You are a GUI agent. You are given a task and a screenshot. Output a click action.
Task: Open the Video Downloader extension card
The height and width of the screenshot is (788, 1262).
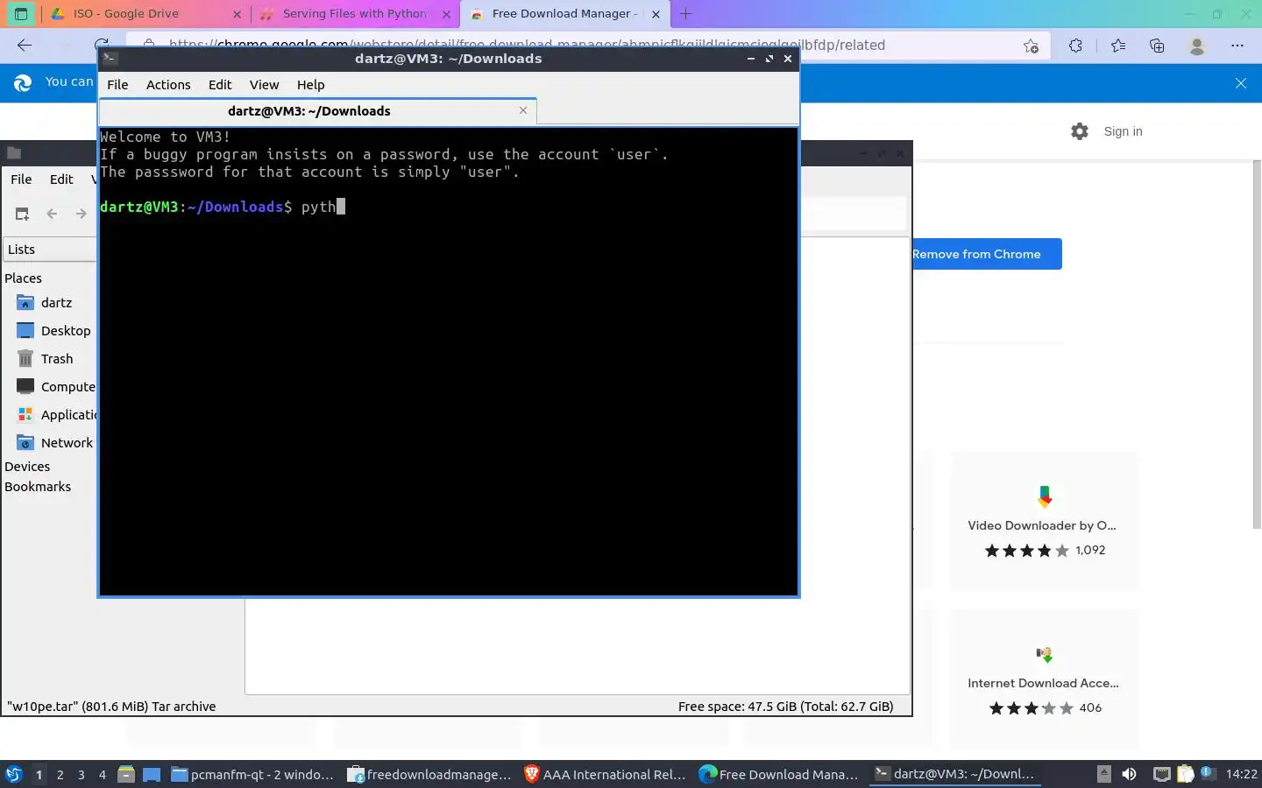(x=1043, y=521)
